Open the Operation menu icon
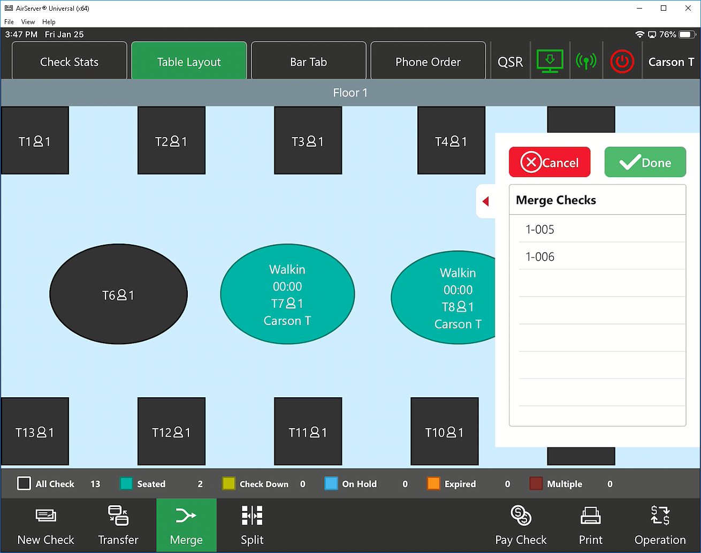 (660, 516)
